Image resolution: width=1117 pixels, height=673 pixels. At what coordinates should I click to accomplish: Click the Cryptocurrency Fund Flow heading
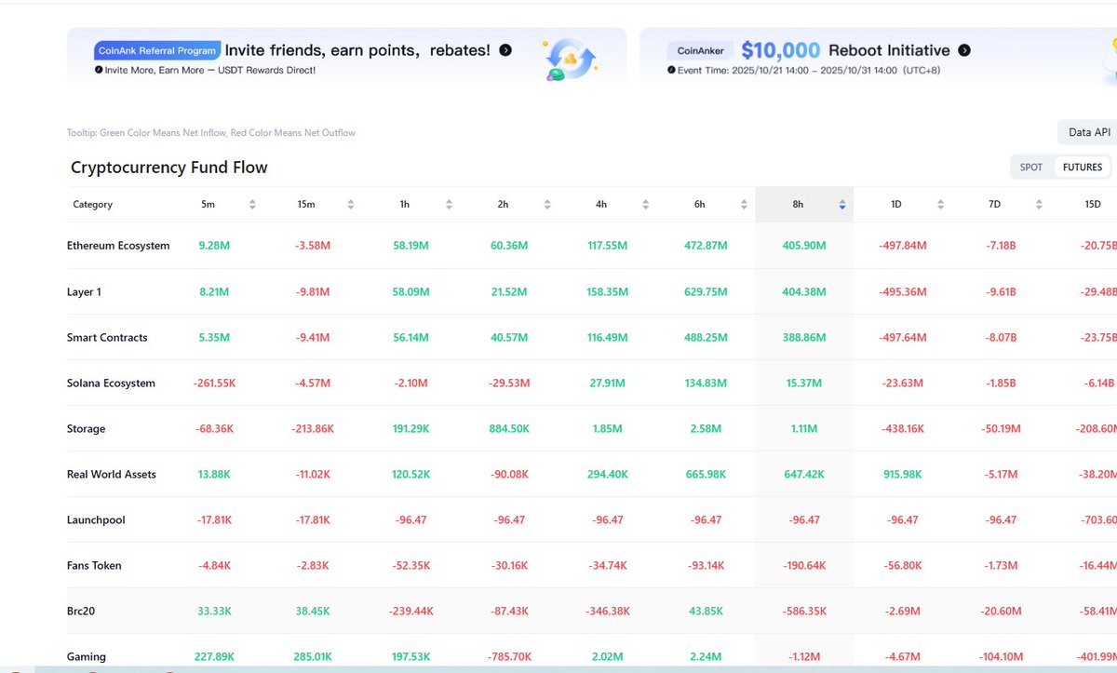coord(169,168)
